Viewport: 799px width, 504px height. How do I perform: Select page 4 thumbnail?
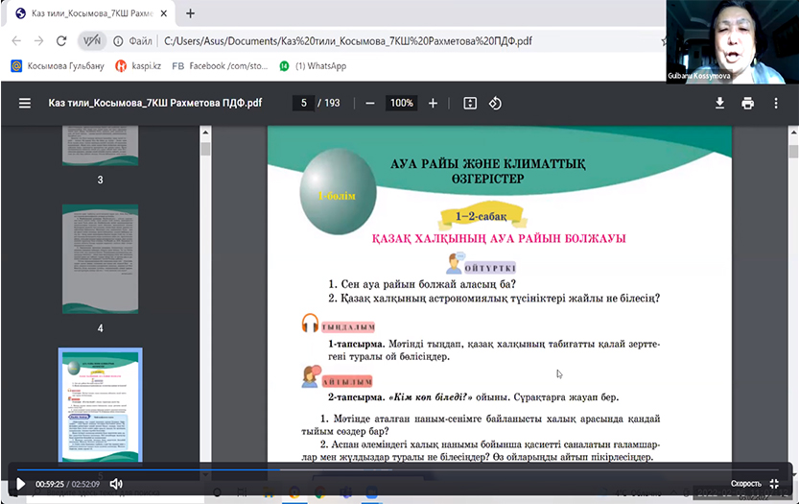click(x=100, y=259)
